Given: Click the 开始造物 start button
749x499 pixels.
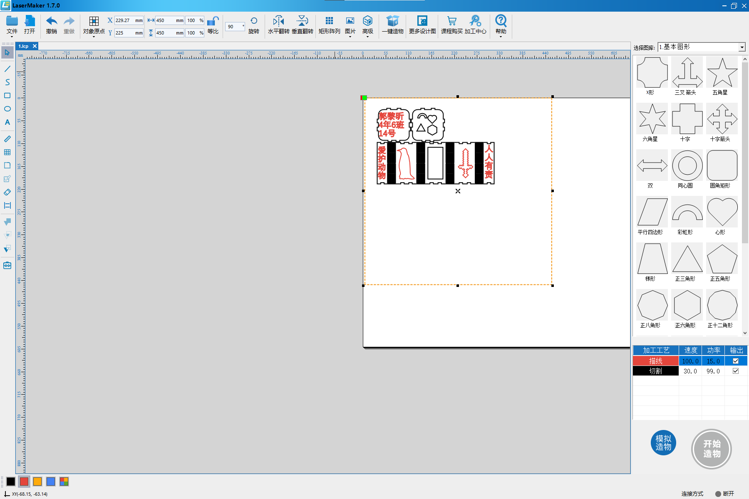Looking at the screenshot, I should [712, 449].
